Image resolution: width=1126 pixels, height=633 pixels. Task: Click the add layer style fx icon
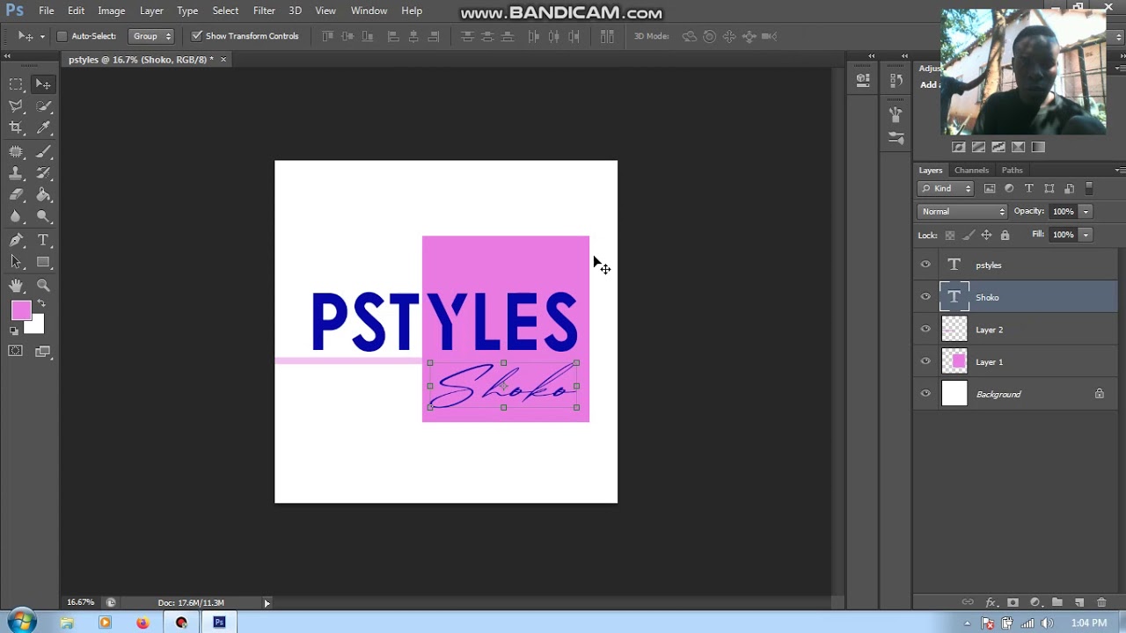click(x=991, y=602)
